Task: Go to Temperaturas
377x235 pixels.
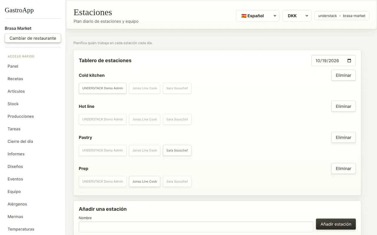Action: point(21,229)
